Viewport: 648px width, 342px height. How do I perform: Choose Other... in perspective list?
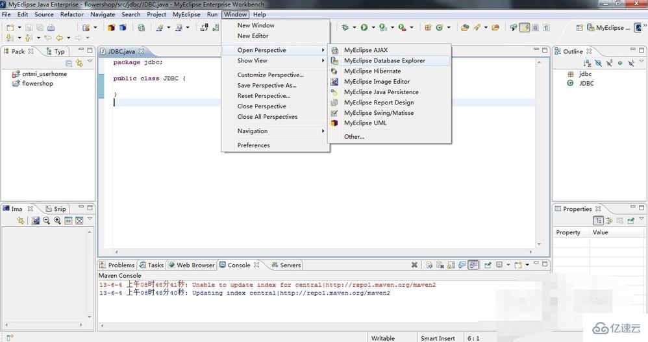390,137
